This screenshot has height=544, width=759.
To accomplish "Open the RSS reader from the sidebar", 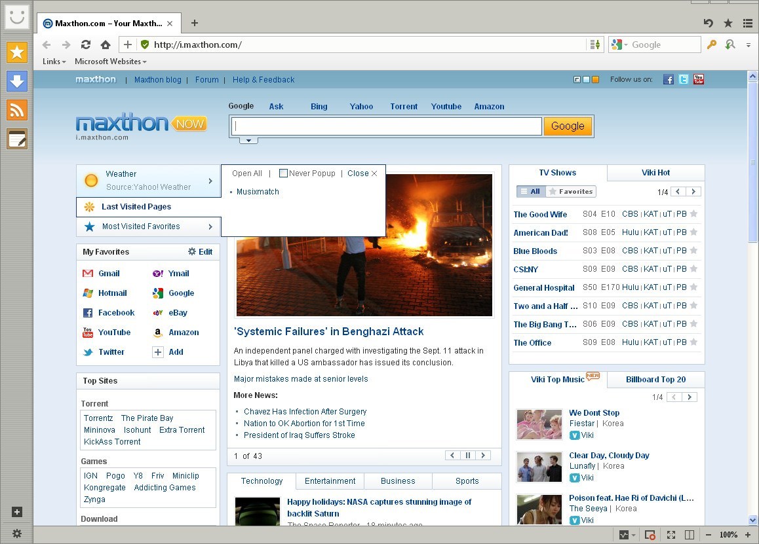I will [x=17, y=110].
